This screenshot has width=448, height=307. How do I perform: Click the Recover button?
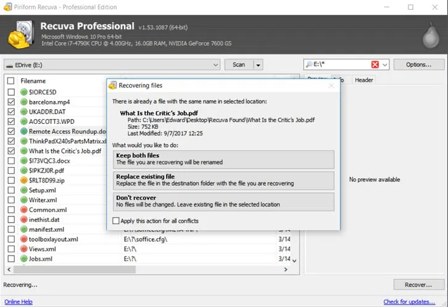click(419, 285)
